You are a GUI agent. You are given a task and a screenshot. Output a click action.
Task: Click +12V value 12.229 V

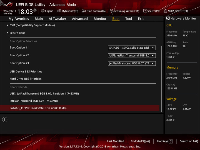pyautogui.click(x=171, y=109)
